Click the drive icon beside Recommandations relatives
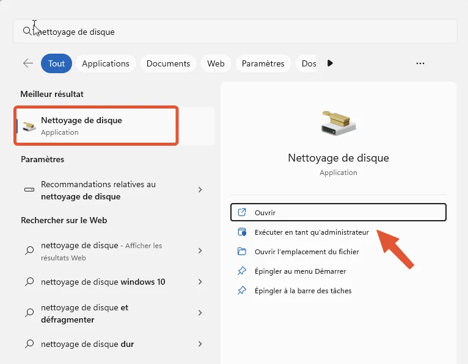The height and width of the screenshot is (364, 468). tap(29, 190)
